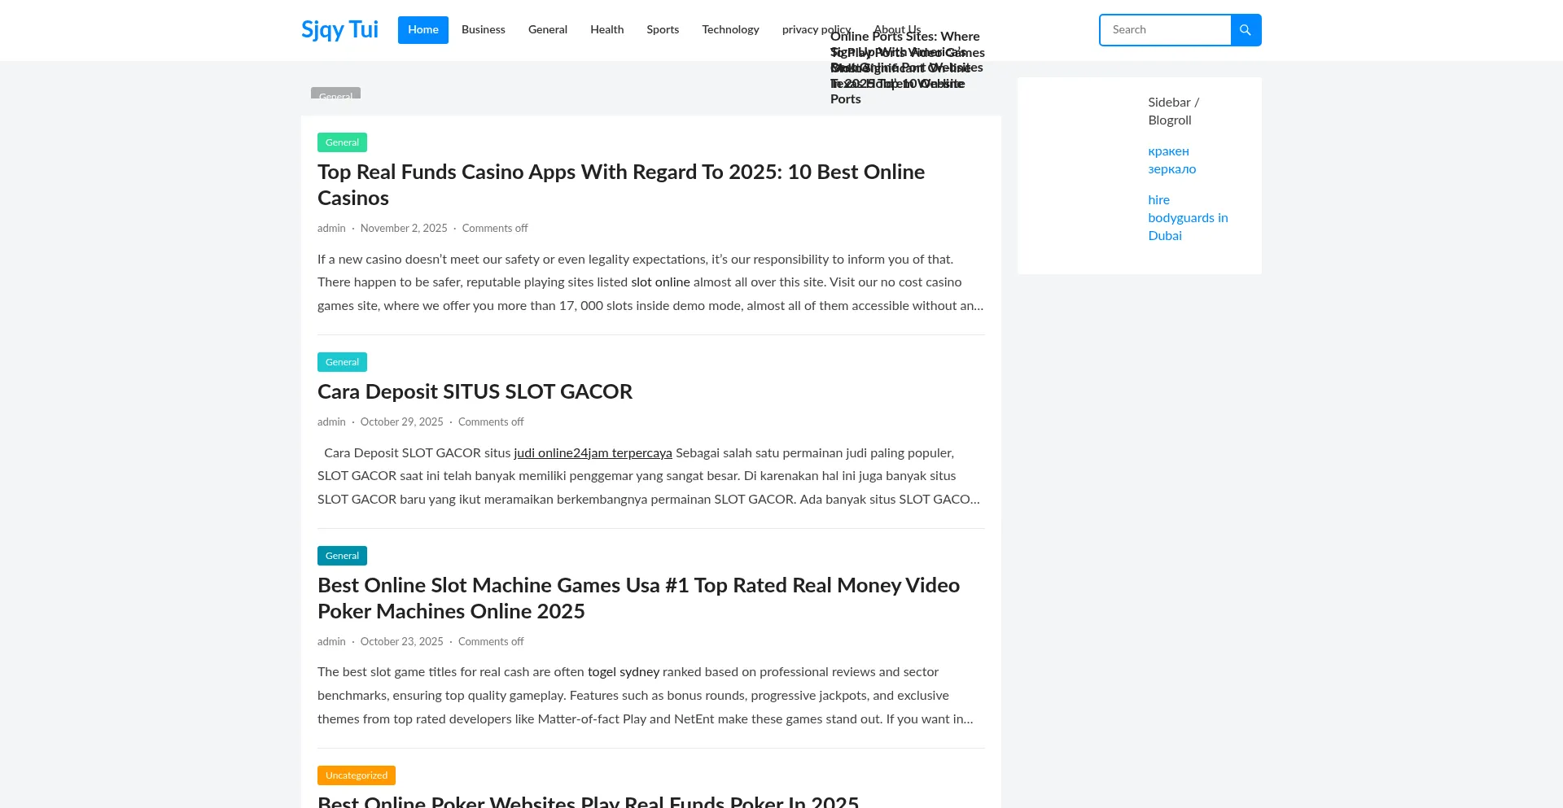
Task: Open the Sjqy Tui site logo
Action: coord(339,29)
